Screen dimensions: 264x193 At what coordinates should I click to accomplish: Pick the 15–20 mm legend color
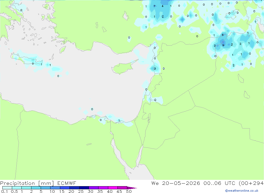pos(65,188)
